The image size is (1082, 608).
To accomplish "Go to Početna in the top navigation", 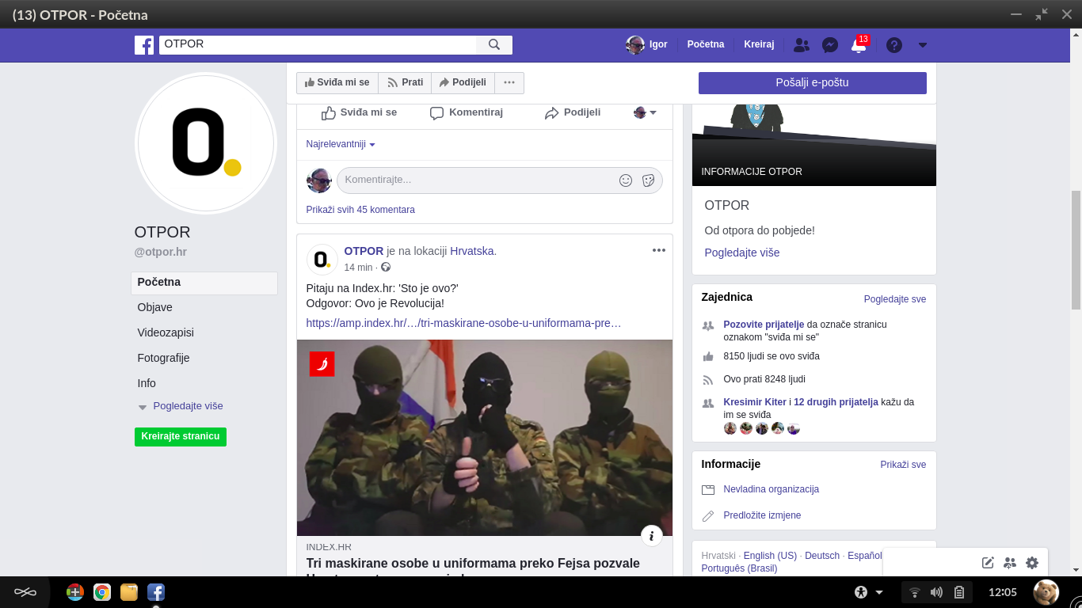I will pyautogui.click(x=705, y=44).
